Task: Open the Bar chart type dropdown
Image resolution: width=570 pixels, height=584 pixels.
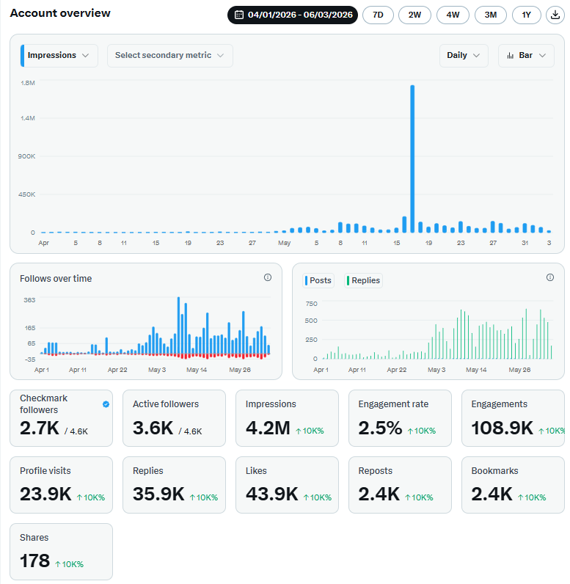Action: [x=526, y=56]
